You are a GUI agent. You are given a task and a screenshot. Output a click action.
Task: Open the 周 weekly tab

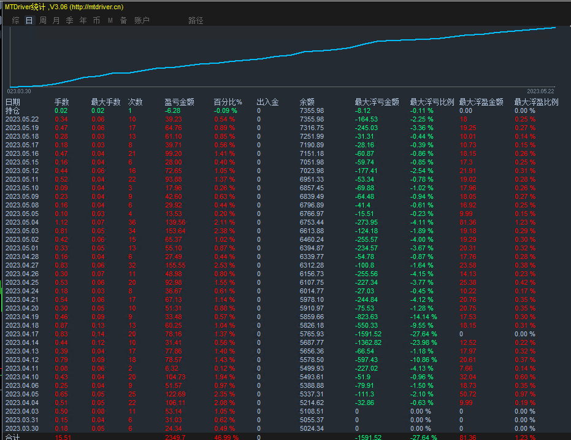[42, 20]
